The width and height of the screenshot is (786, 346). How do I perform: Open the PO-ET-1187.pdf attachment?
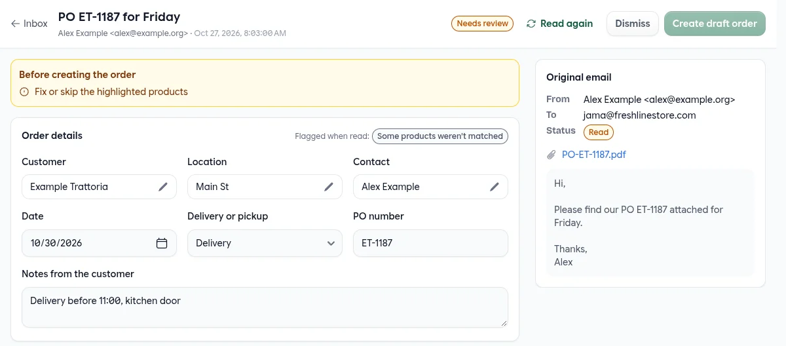pos(594,155)
